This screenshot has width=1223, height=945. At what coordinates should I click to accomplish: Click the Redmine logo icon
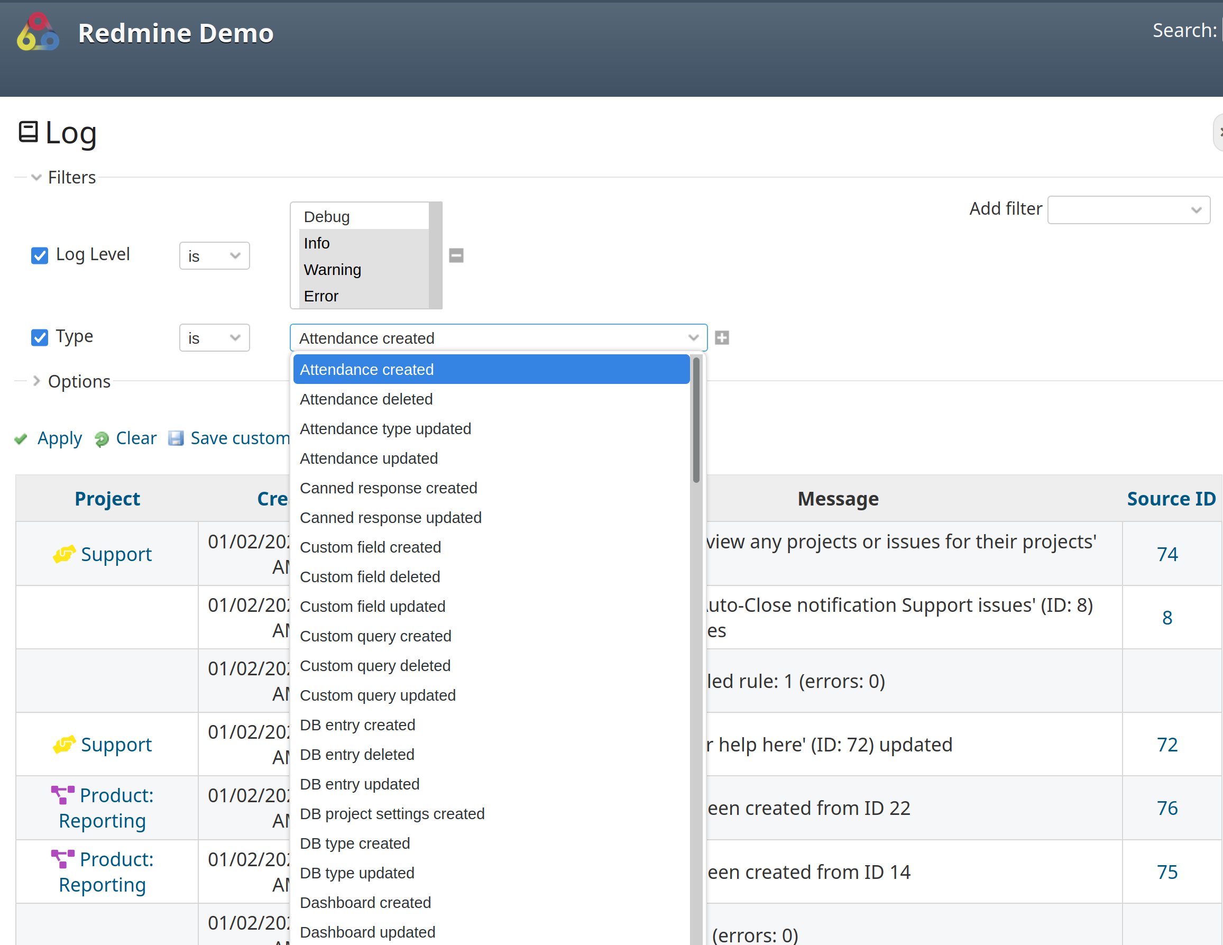tap(38, 32)
